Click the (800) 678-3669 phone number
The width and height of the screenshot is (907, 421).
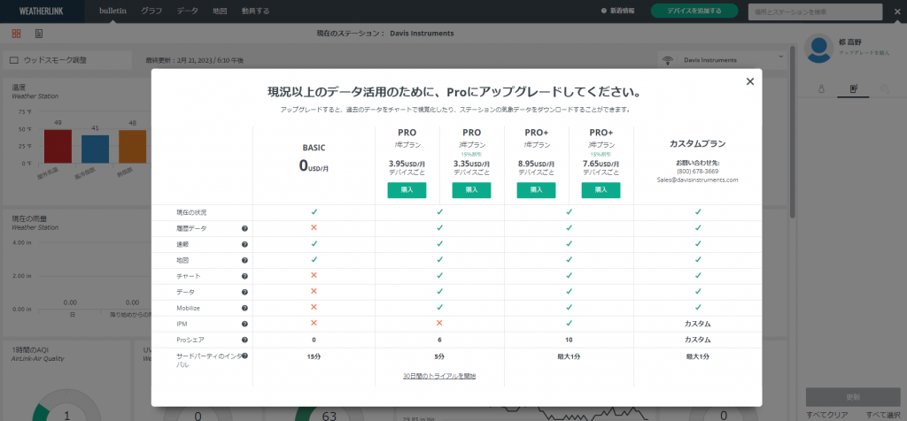pyautogui.click(x=698, y=172)
